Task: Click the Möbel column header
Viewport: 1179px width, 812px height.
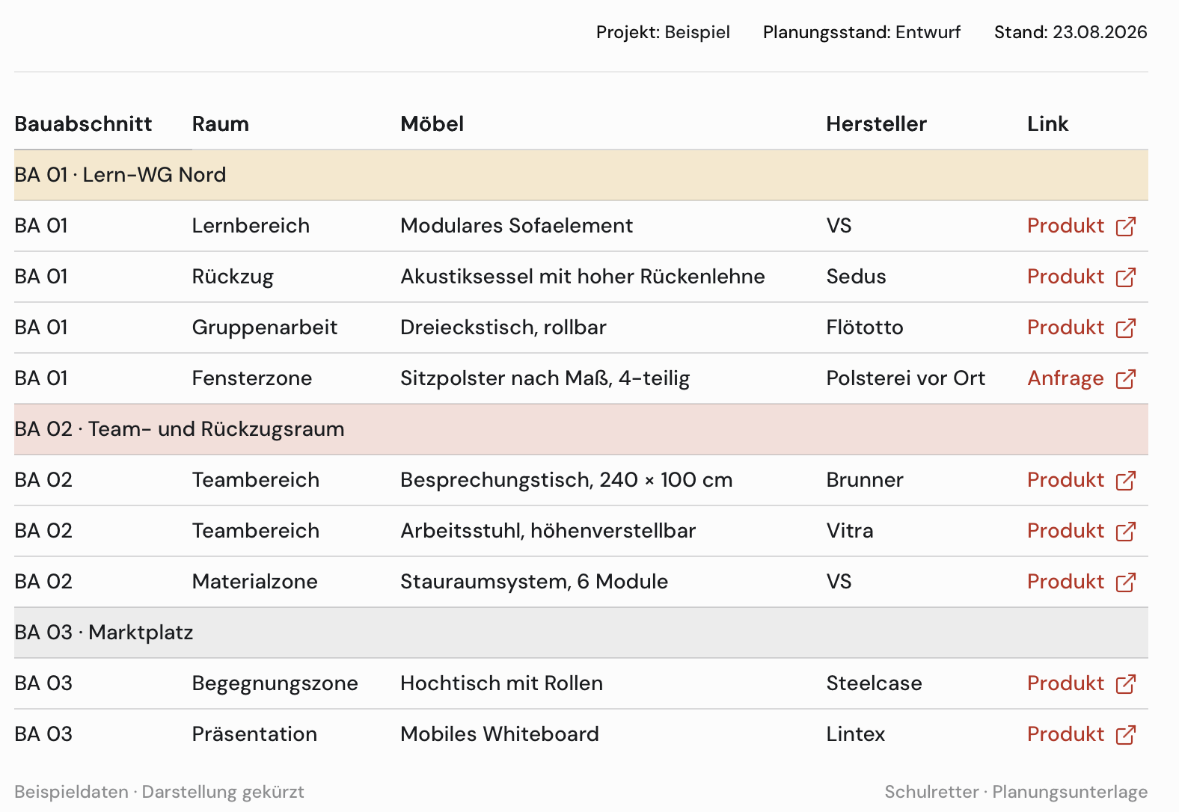Action: tap(432, 124)
